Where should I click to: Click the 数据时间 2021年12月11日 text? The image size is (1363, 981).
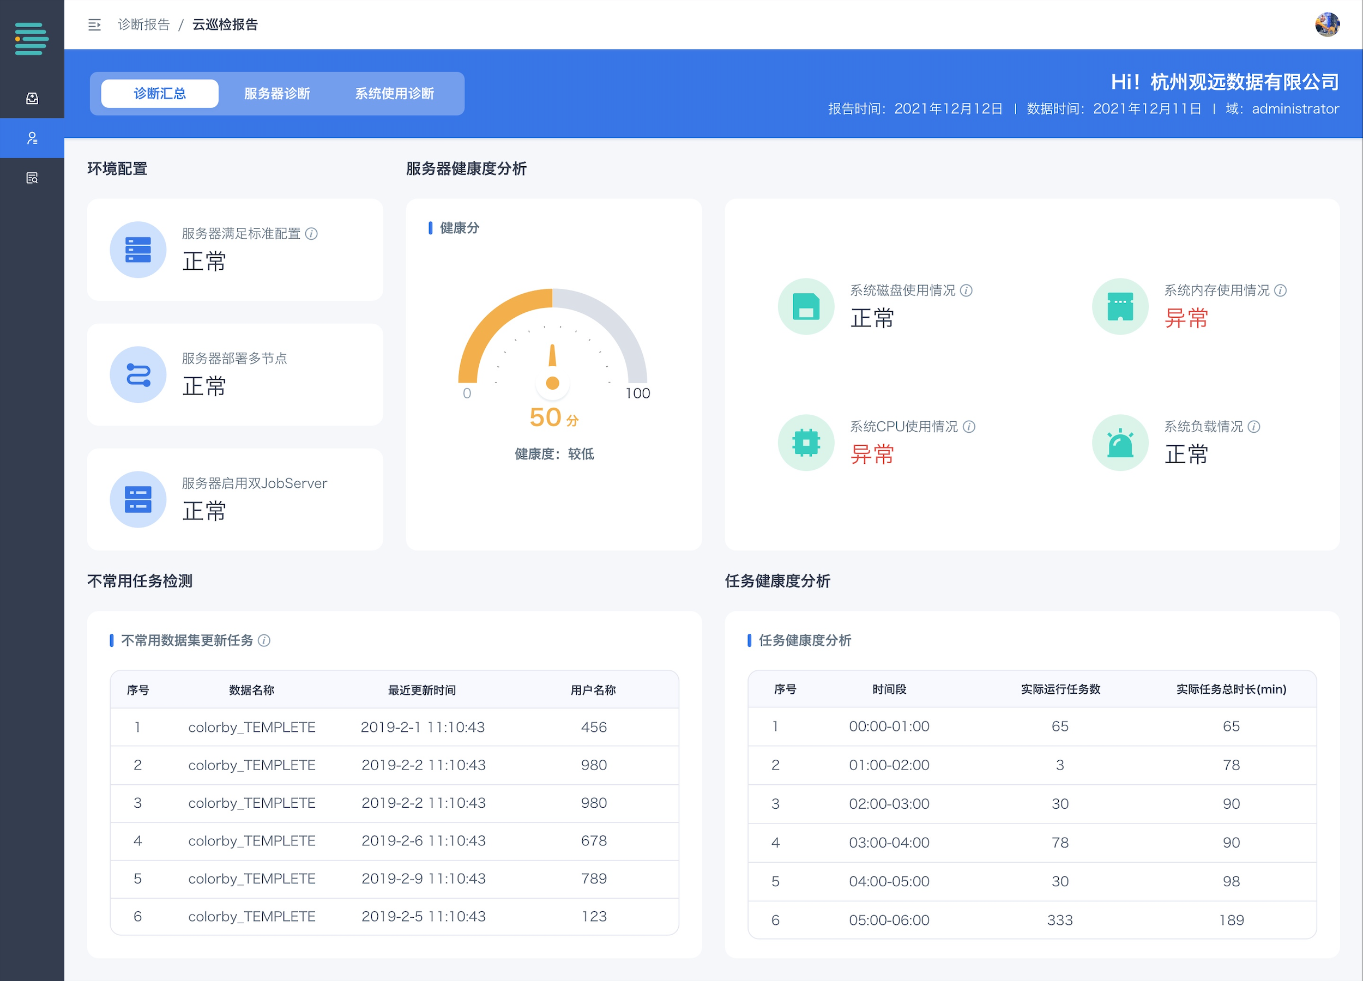(x=1114, y=109)
